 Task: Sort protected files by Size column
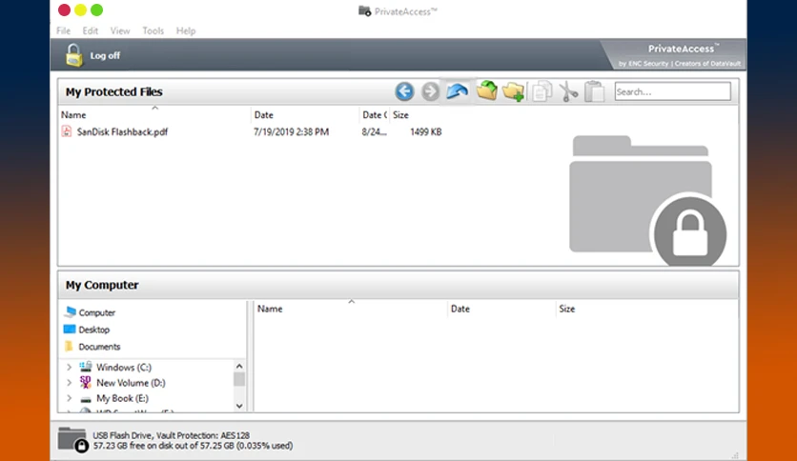point(400,114)
